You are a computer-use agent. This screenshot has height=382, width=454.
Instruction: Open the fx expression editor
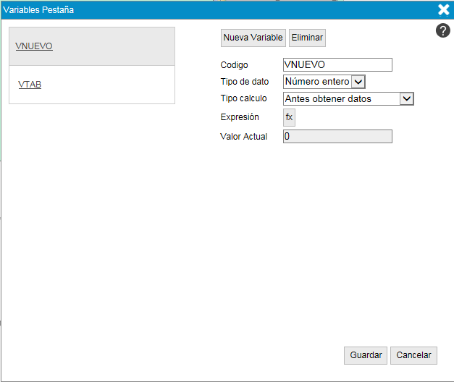click(289, 117)
